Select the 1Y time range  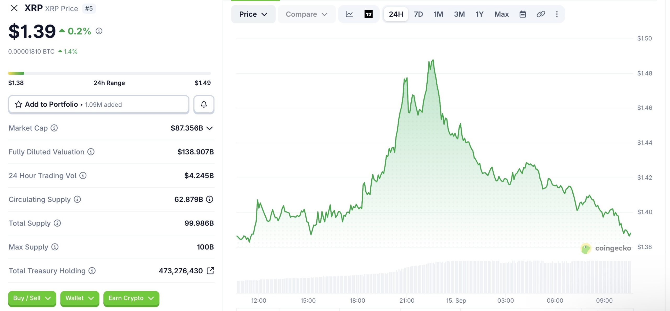click(x=479, y=14)
